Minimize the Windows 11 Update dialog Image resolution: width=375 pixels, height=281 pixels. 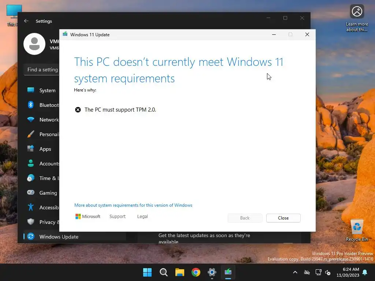point(274,34)
